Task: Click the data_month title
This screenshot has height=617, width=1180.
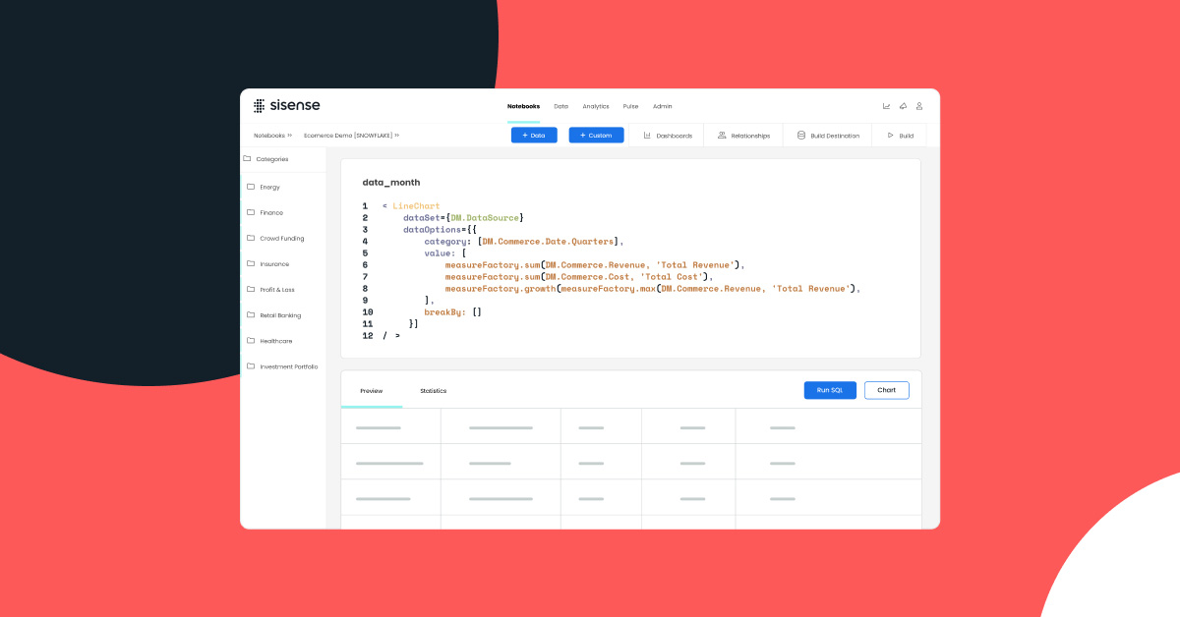Action: [391, 183]
